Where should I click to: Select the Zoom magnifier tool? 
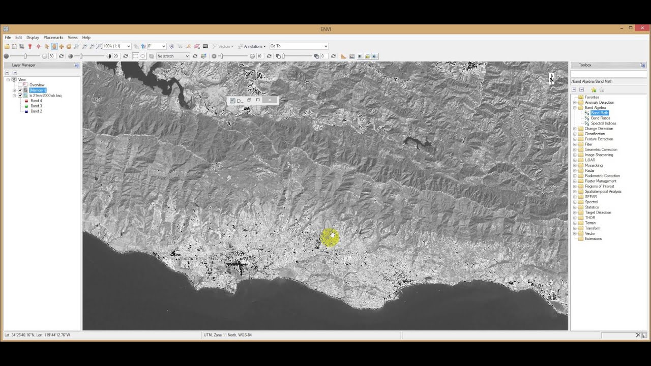point(76,46)
